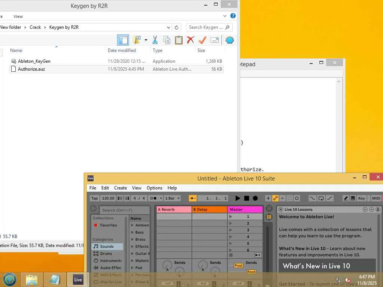Open the metronome settings dropdown arrow

coord(161,198)
